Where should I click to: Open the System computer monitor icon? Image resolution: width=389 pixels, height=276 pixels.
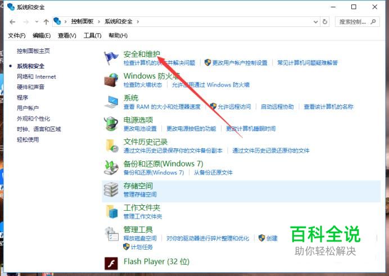111,102
